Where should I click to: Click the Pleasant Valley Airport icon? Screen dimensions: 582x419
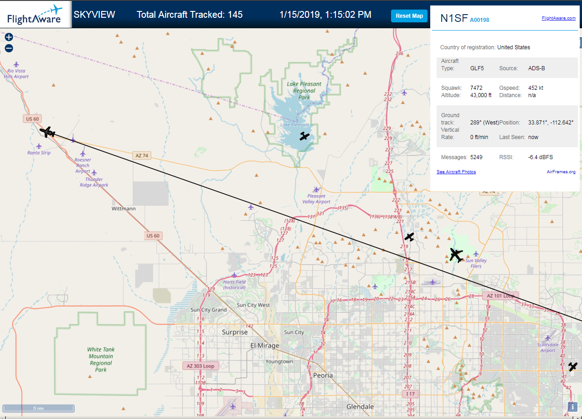(316, 189)
